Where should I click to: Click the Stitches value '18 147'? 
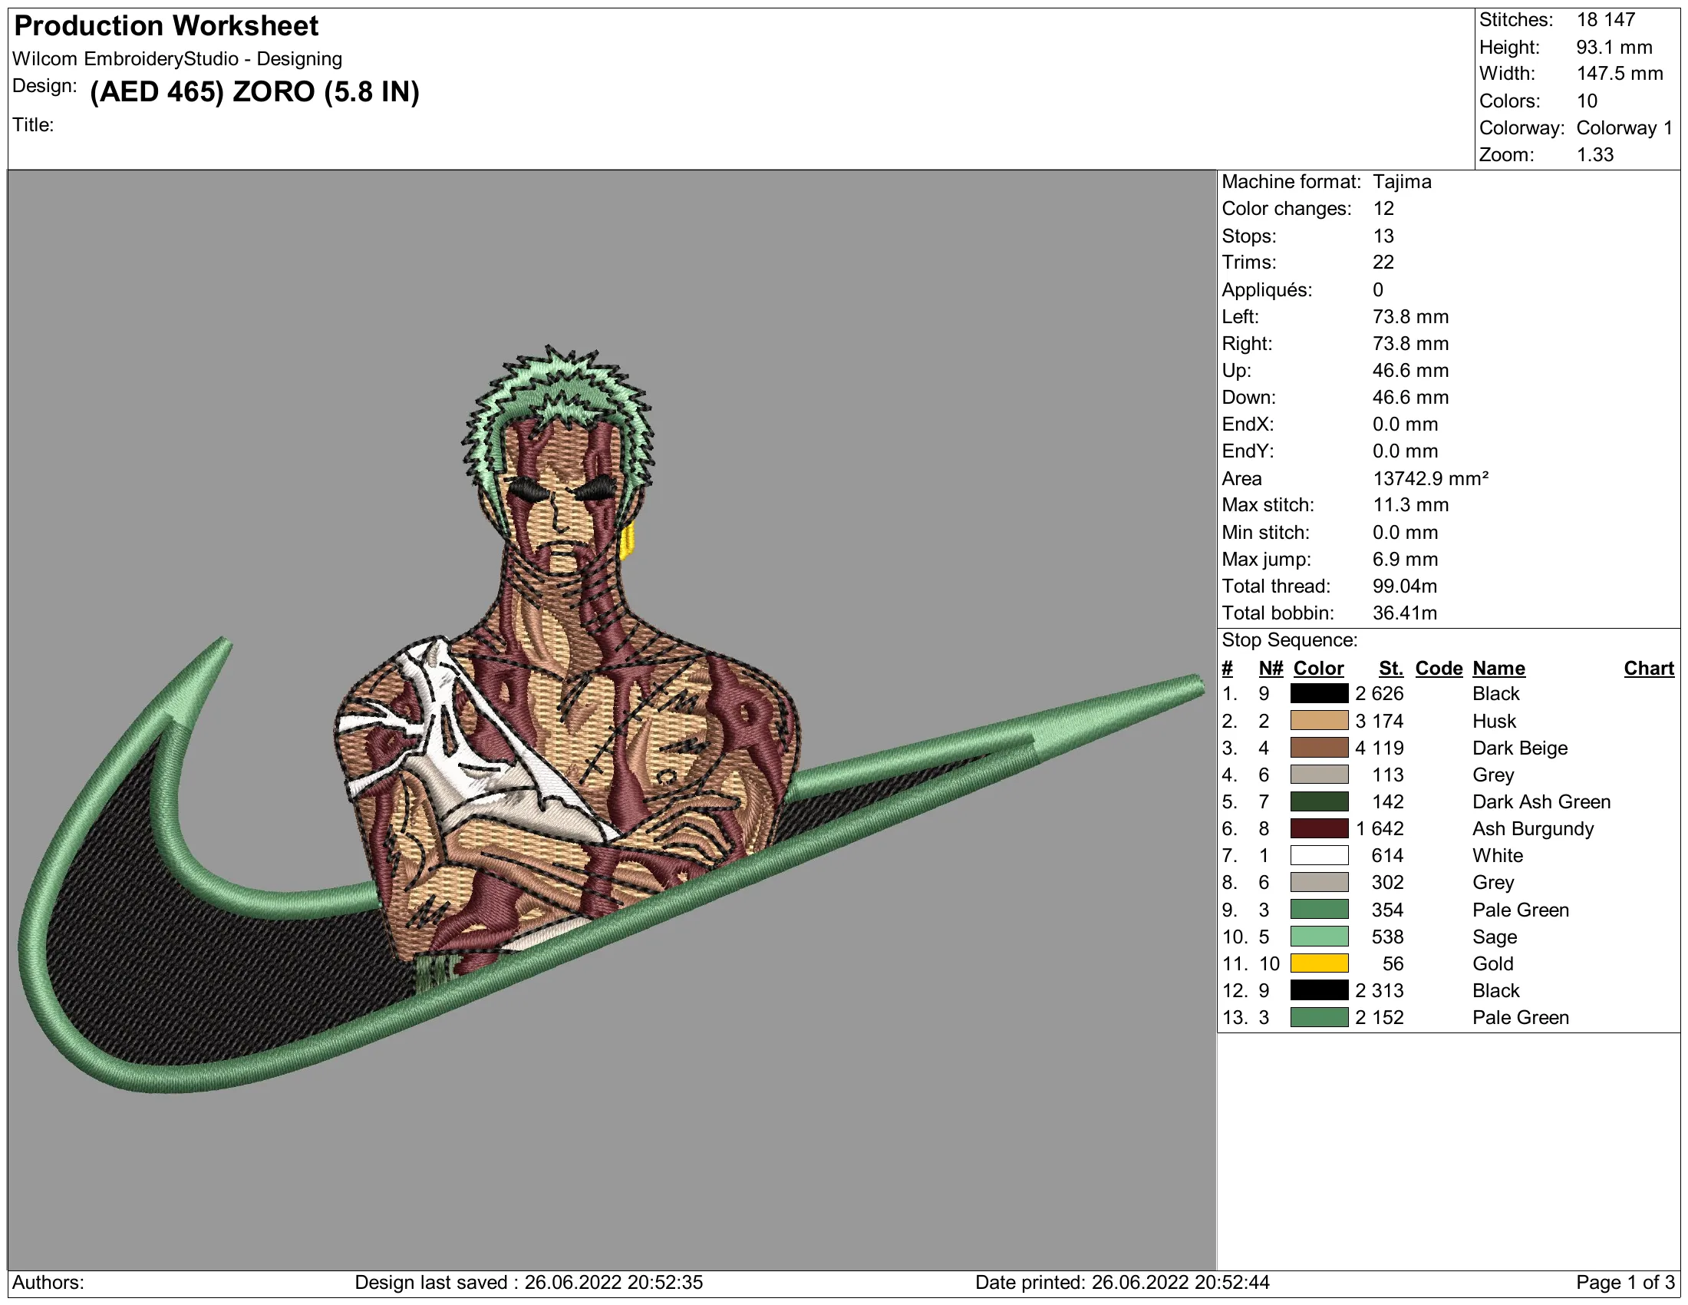(x=1605, y=20)
